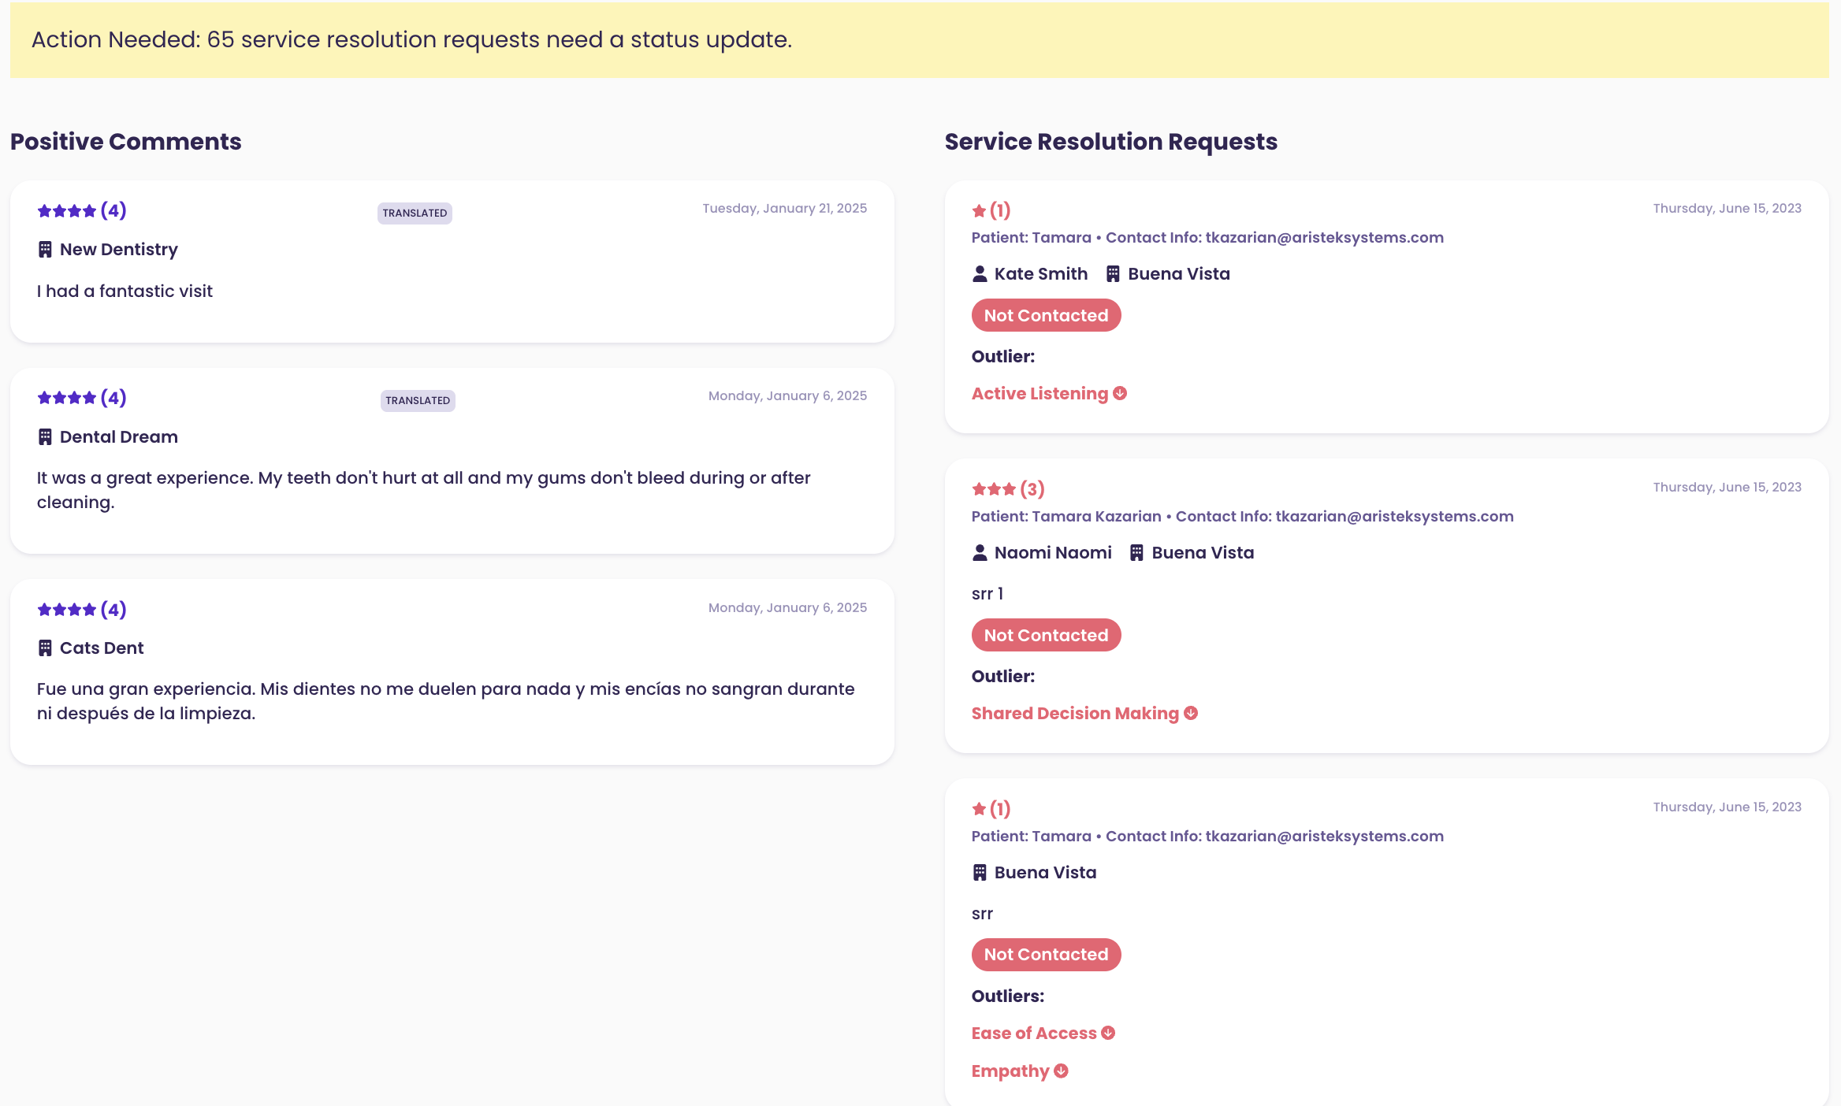Click the "srr 1" comment text

point(987,594)
